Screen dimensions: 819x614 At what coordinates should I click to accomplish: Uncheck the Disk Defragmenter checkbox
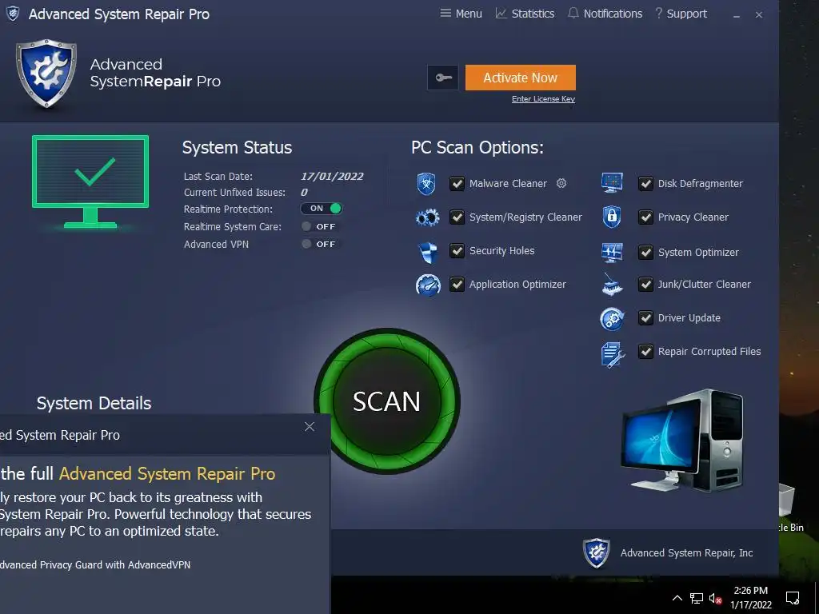tap(646, 184)
